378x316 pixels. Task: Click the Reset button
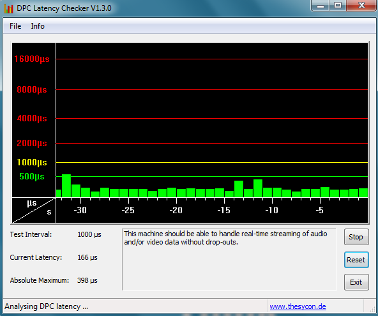[356, 260]
